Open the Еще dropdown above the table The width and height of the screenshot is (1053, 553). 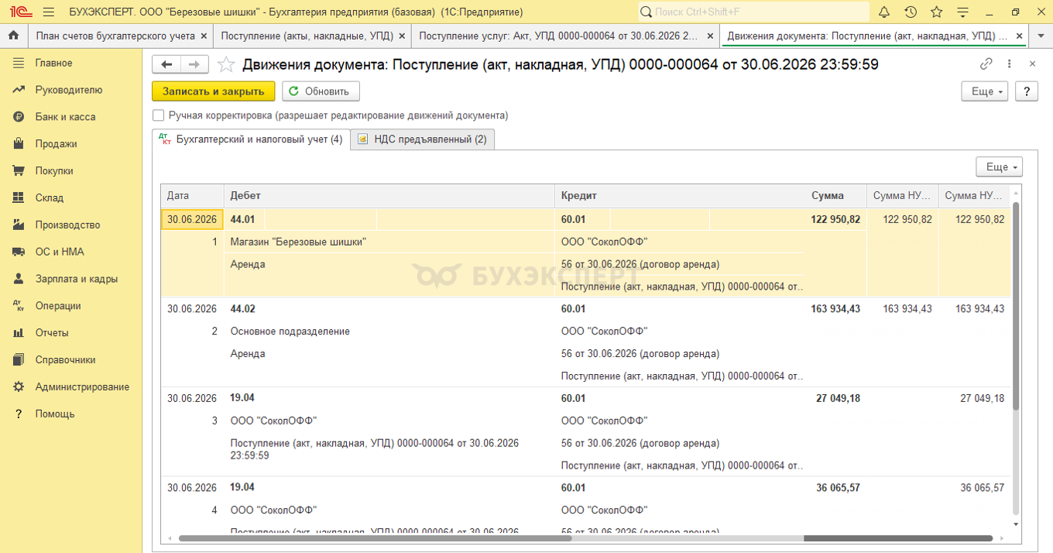1000,167
